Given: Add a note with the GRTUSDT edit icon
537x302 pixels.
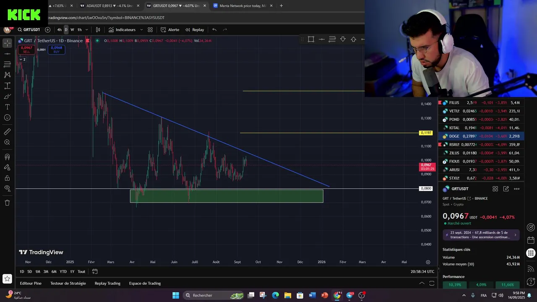Looking at the screenshot, I should point(506,189).
